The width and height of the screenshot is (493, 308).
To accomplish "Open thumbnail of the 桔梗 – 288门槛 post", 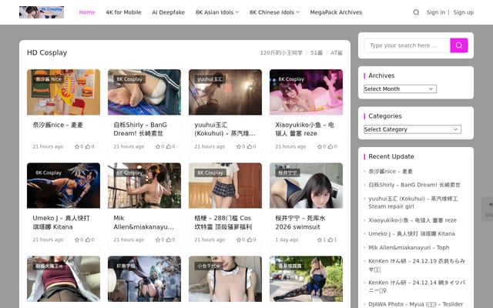I will click(x=225, y=186).
